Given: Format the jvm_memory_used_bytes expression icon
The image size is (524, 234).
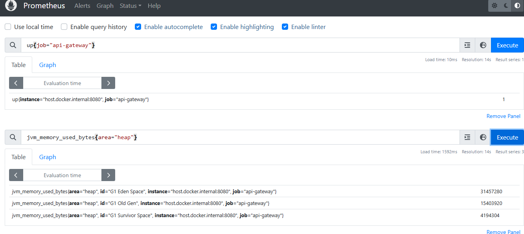Looking at the screenshot, I should [467, 137].
